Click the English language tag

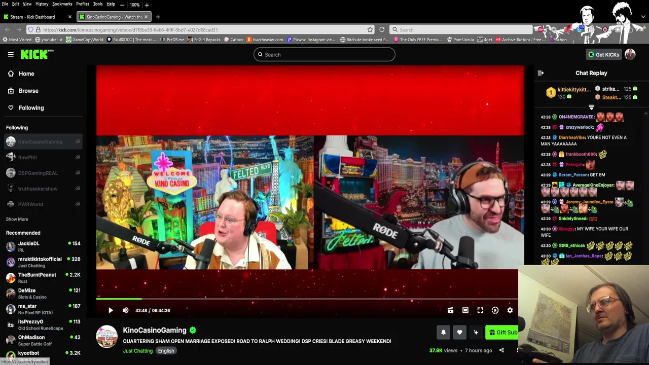click(166, 351)
